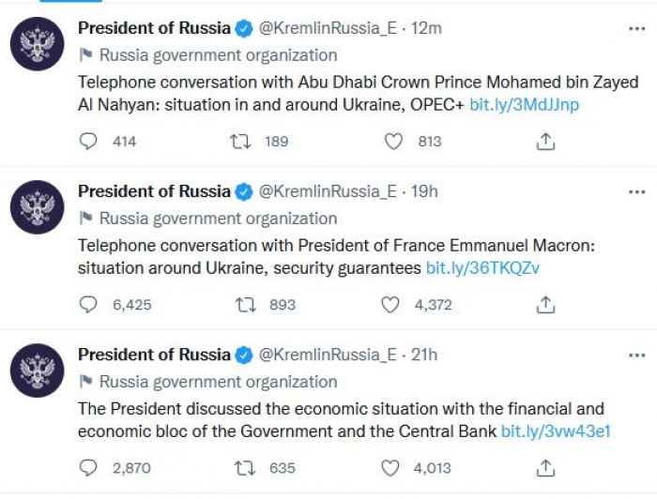The height and width of the screenshot is (499, 657).
Task: Share the economic situation tweet
Action: pyautogui.click(x=545, y=468)
